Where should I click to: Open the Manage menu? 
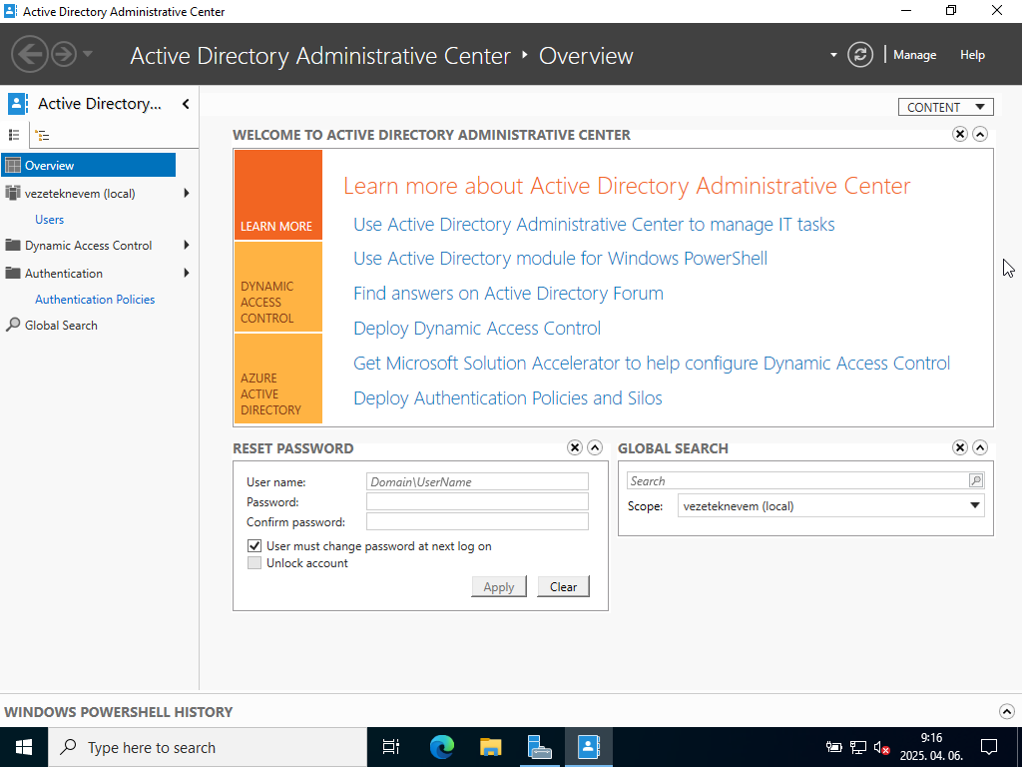click(914, 55)
